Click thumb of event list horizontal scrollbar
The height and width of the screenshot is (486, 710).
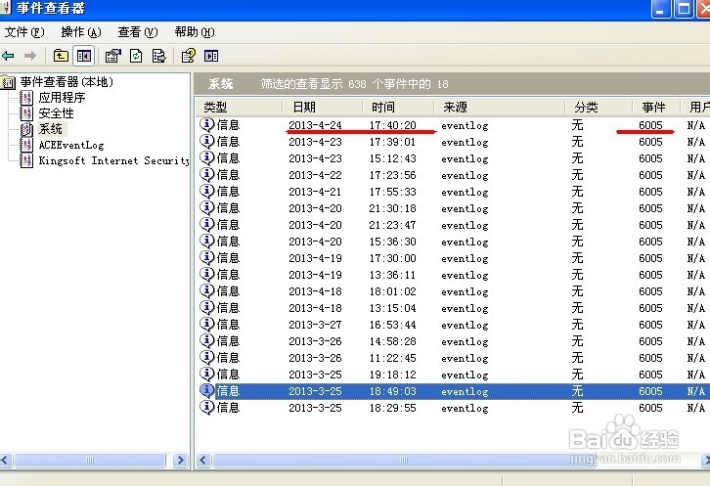click(404, 461)
